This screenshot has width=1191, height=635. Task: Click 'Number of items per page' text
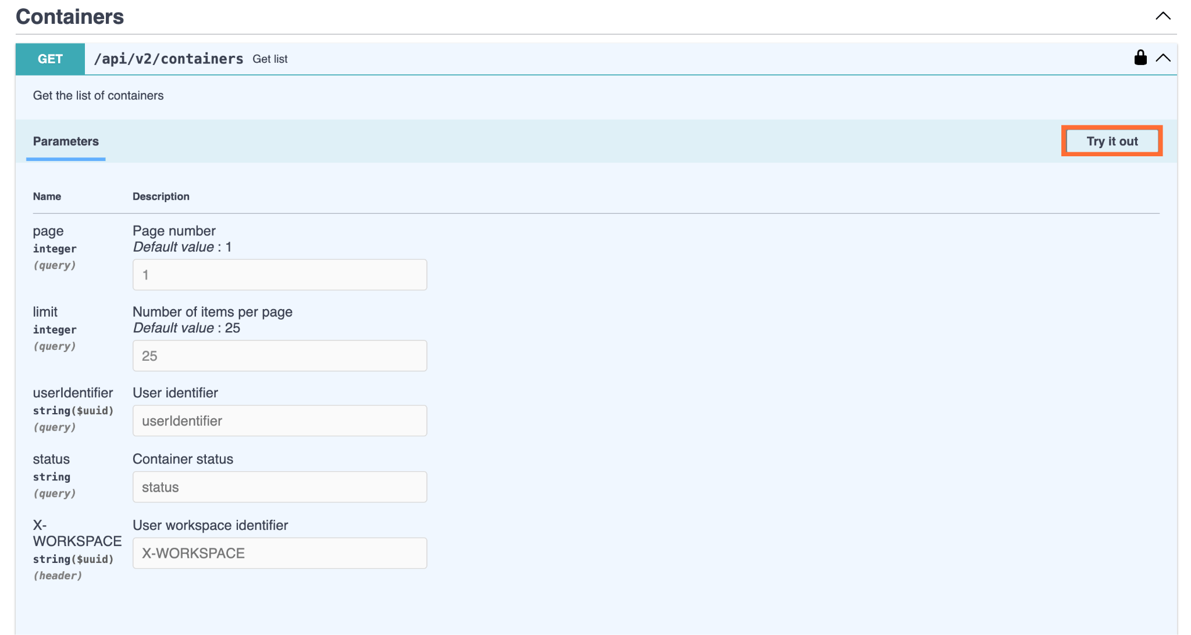[x=212, y=312]
